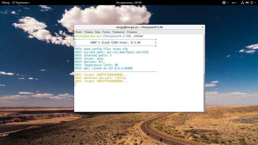Click the network connection icon
This screenshot has width=258, height=145.
[242, 3]
